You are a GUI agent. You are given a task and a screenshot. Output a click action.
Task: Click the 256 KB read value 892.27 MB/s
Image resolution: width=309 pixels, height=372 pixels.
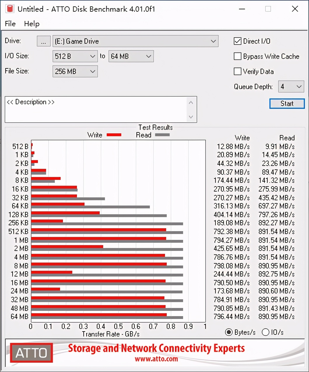[276, 223]
